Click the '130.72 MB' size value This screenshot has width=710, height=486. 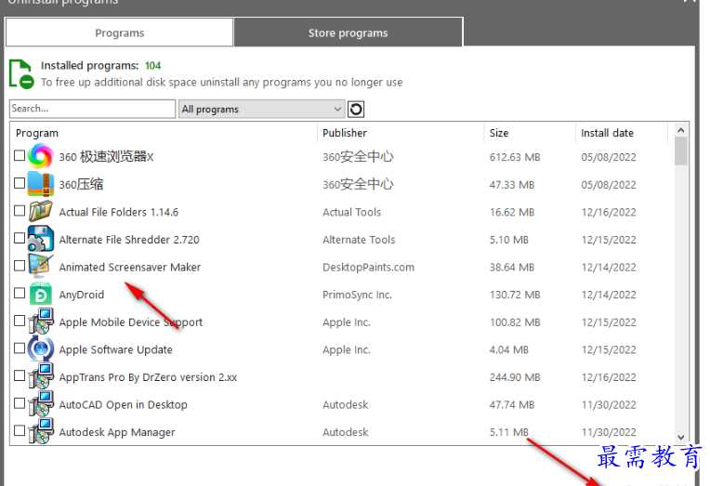point(515,295)
